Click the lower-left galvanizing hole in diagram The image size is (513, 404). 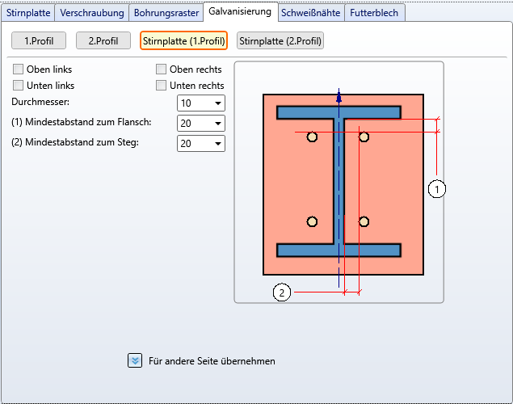coord(313,222)
